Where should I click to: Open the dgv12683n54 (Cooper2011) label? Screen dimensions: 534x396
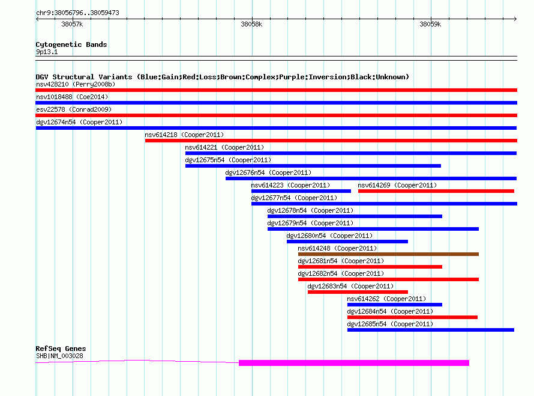point(350,286)
